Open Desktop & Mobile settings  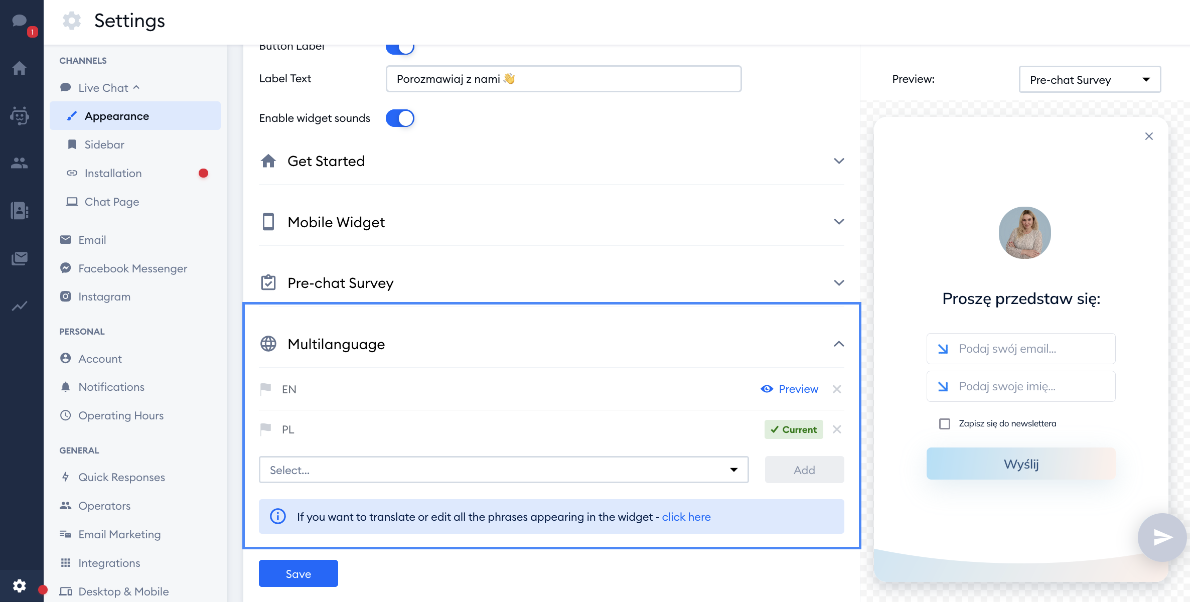[123, 591]
